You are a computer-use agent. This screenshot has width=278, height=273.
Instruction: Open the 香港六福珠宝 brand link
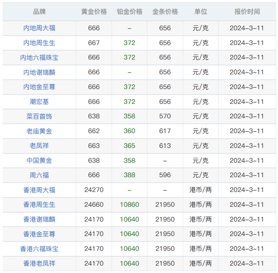[x=39, y=249]
